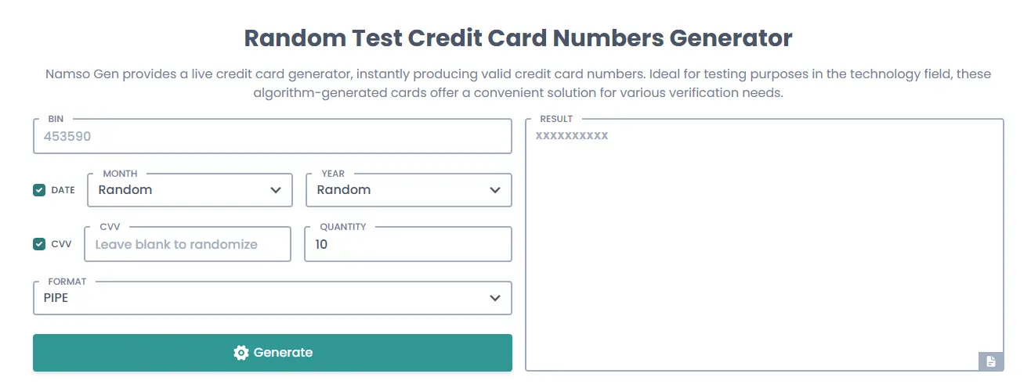The image size is (1031, 388).
Task: Uncheck the DATE checkbox
Action: click(x=39, y=190)
